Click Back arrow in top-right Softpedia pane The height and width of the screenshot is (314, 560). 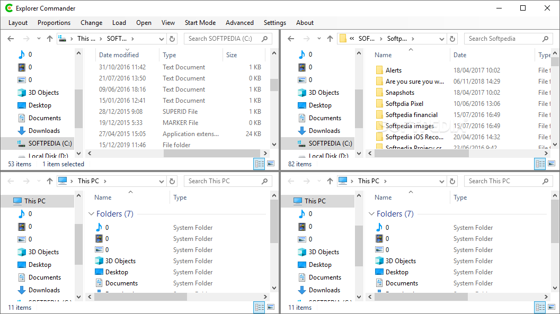[x=291, y=39]
